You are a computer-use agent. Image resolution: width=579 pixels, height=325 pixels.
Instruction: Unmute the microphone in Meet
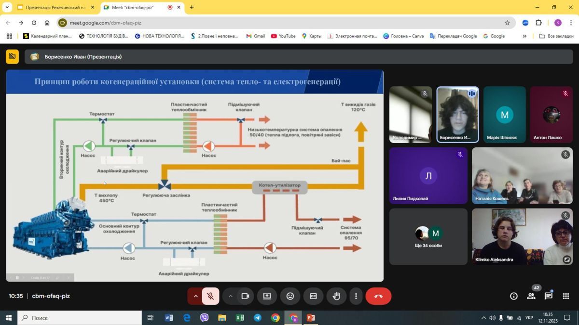click(x=210, y=296)
